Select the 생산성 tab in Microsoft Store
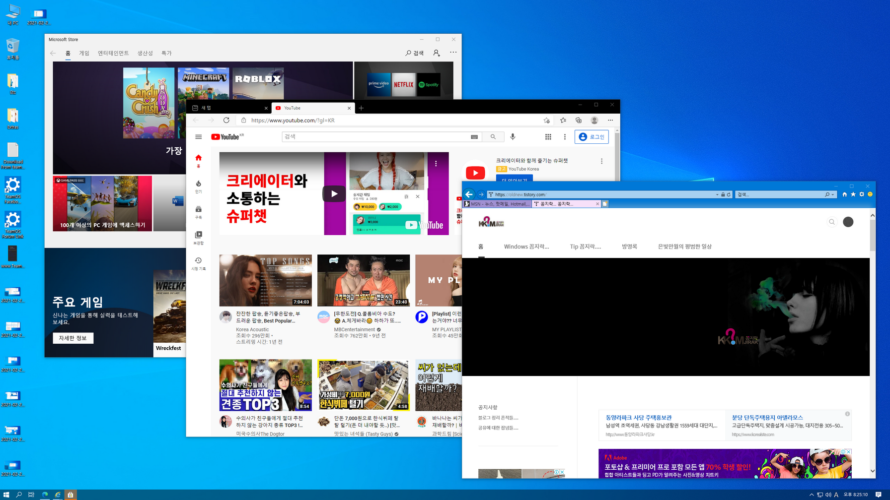890x500 pixels. [x=145, y=53]
